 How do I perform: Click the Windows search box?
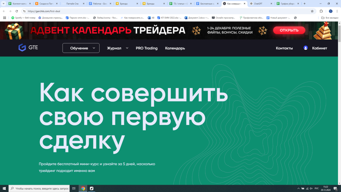coord(39,189)
